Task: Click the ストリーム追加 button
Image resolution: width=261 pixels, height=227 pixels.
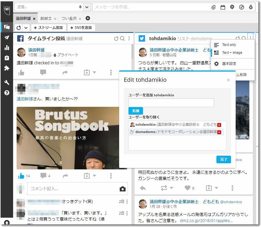Action: [48, 28]
